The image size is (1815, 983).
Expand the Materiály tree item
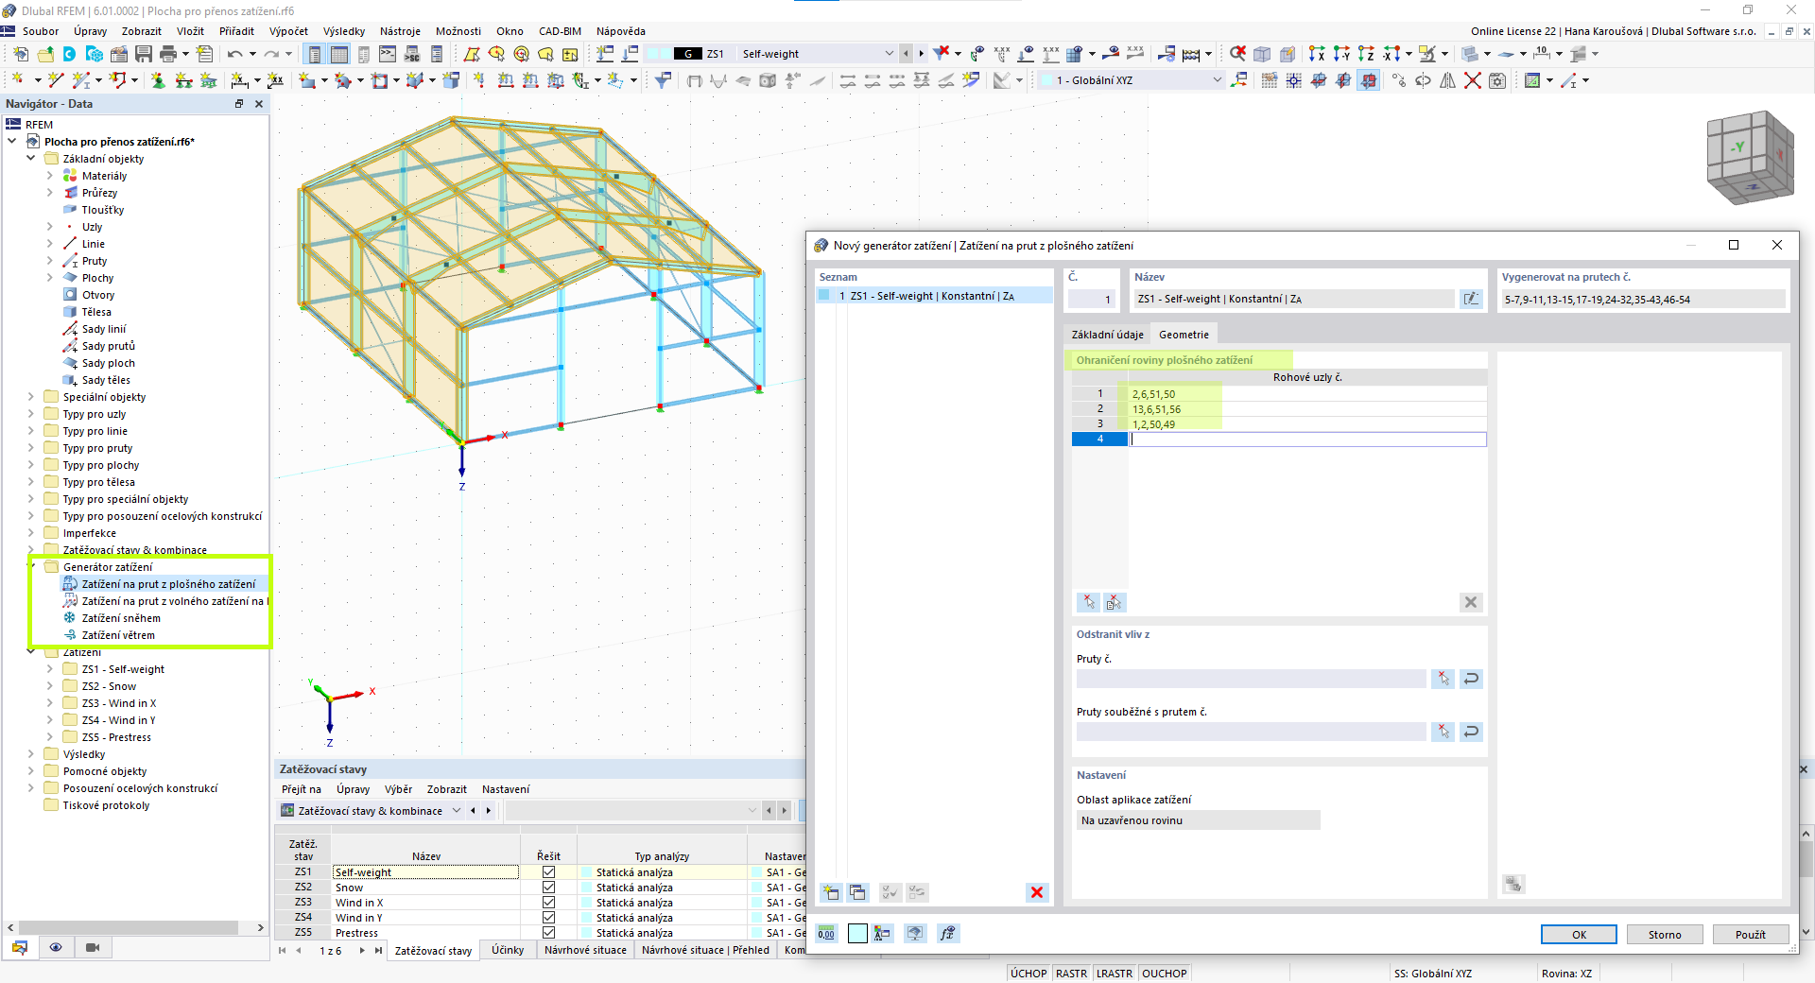[x=48, y=175]
